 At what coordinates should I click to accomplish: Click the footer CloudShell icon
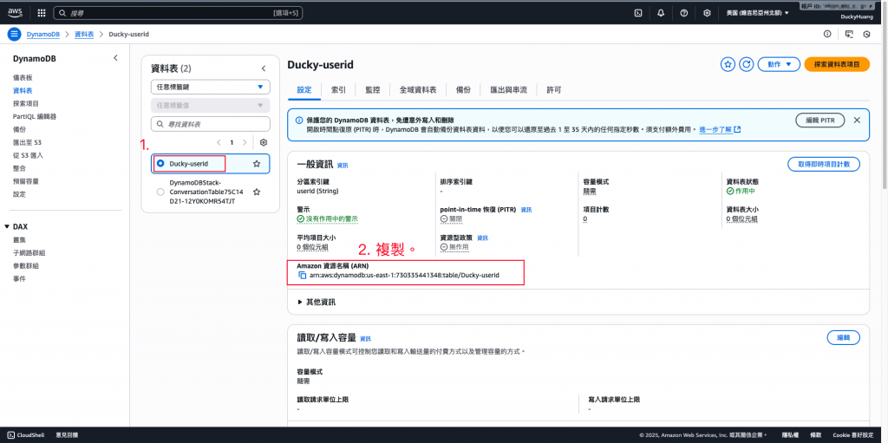click(11, 435)
